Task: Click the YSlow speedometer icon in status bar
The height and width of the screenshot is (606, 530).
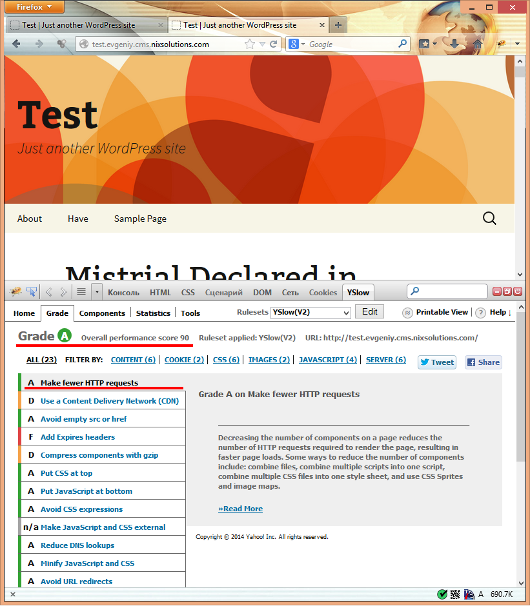Action: click(x=468, y=594)
